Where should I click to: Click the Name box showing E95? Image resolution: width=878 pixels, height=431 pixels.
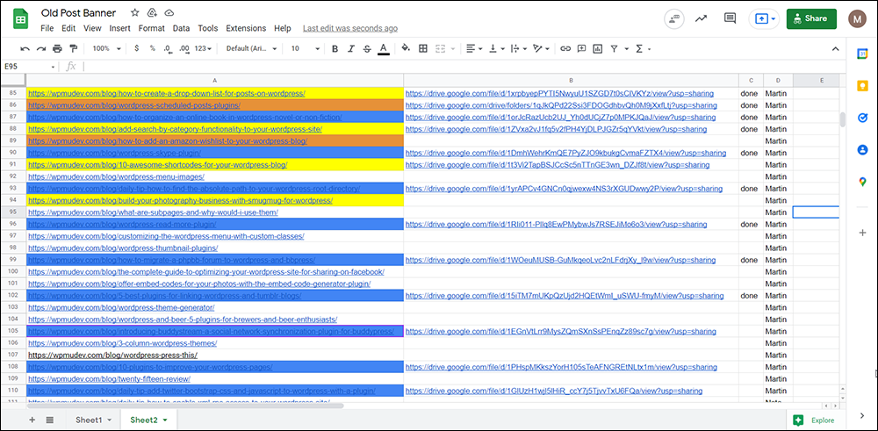(x=30, y=66)
